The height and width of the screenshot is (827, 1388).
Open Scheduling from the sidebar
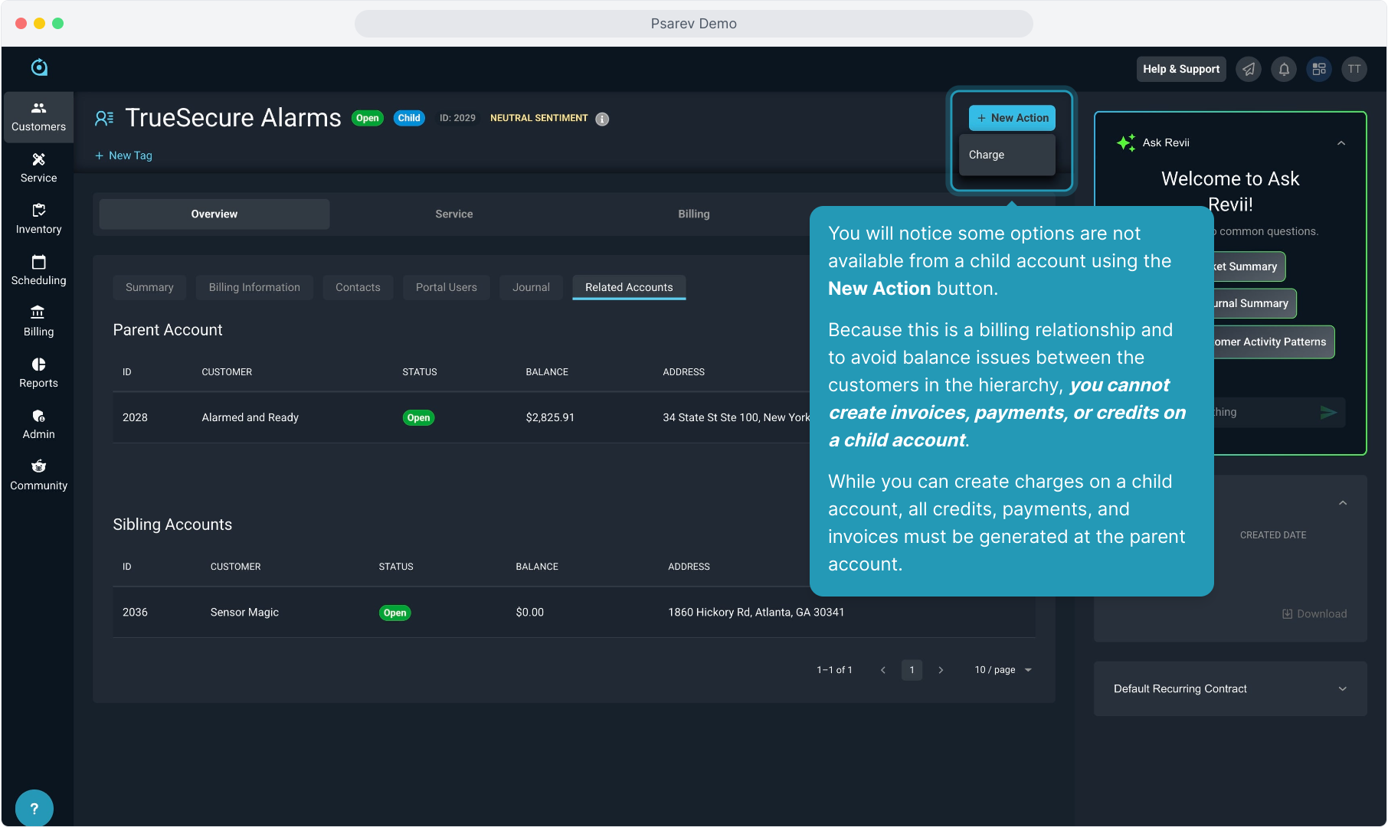(38, 270)
